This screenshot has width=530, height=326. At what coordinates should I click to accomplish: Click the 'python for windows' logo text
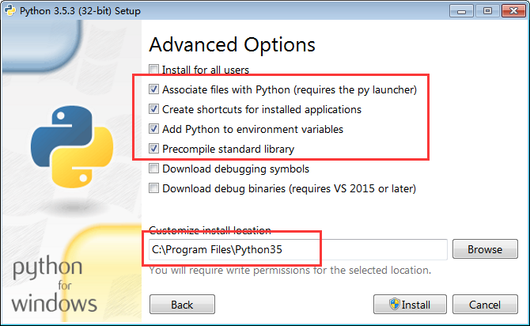[x=55, y=284]
